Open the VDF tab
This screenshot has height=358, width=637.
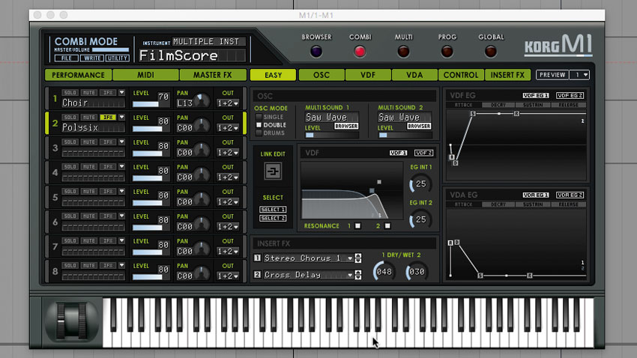pyautogui.click(x=368, y=75)
